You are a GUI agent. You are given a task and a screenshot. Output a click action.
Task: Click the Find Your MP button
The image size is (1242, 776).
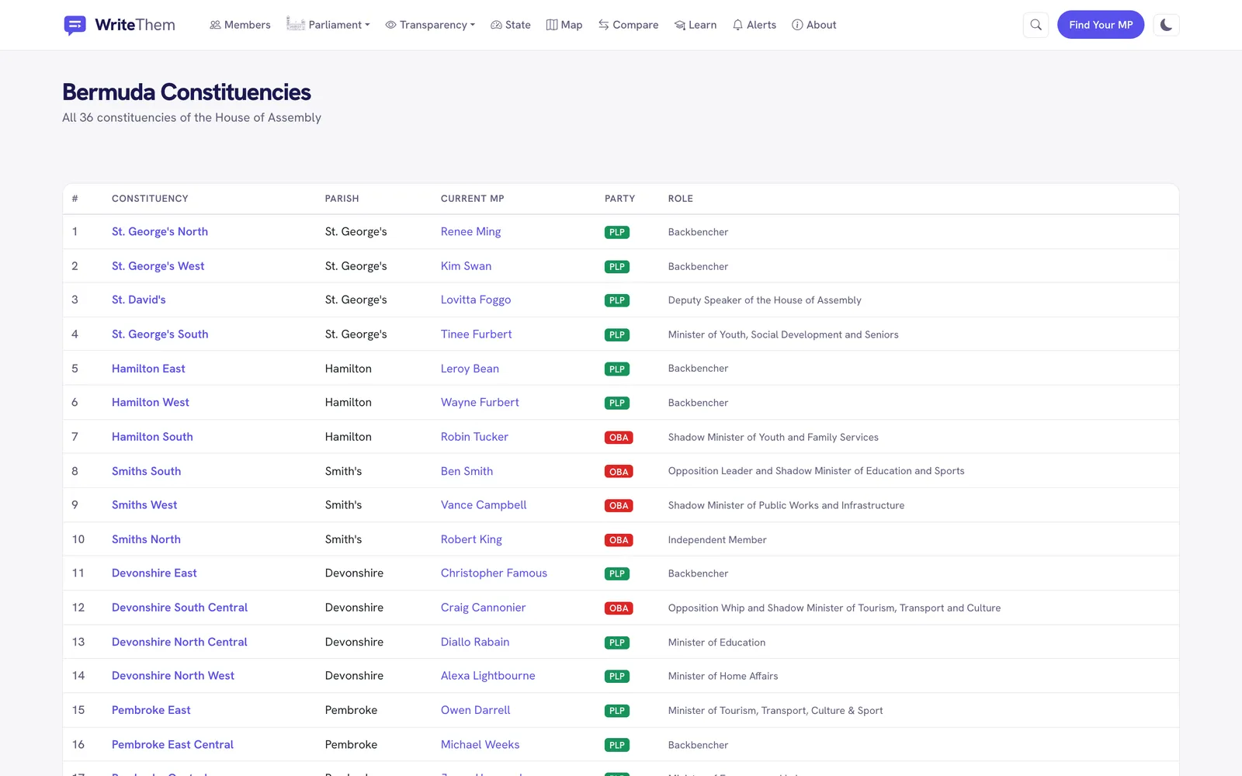[x=1101, y=25]
